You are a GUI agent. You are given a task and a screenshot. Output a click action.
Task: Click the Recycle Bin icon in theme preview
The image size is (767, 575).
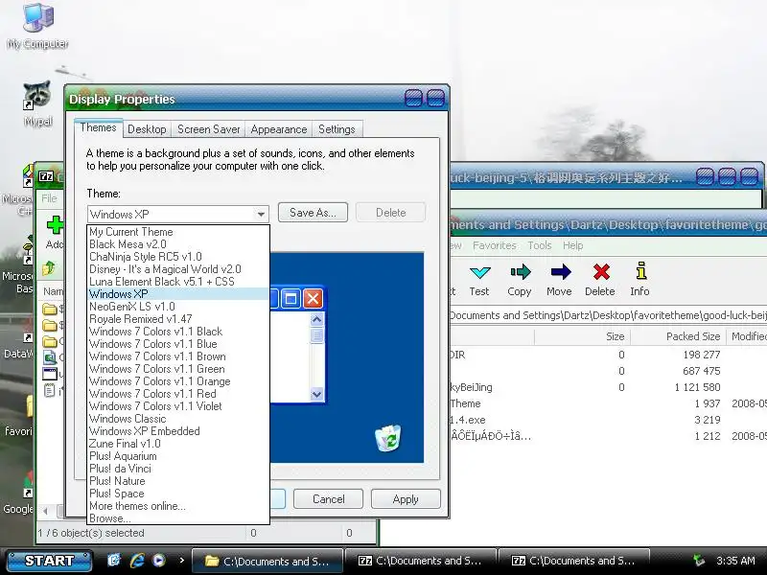click(388, 438)
